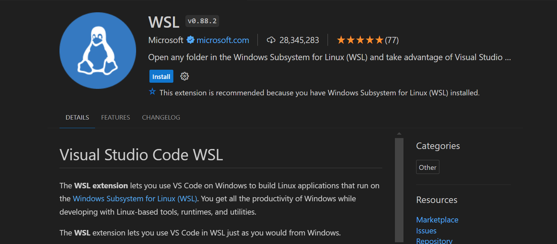The width and height of the screenshot is (557, 244).
Task: Switch to the DETAILS tab
Action: click(77, 118)
